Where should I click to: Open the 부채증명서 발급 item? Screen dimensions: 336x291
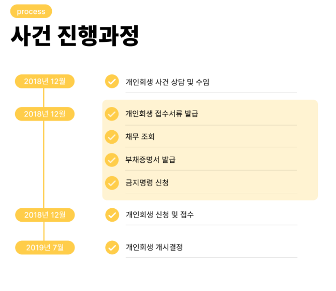(x=151, y=160)
